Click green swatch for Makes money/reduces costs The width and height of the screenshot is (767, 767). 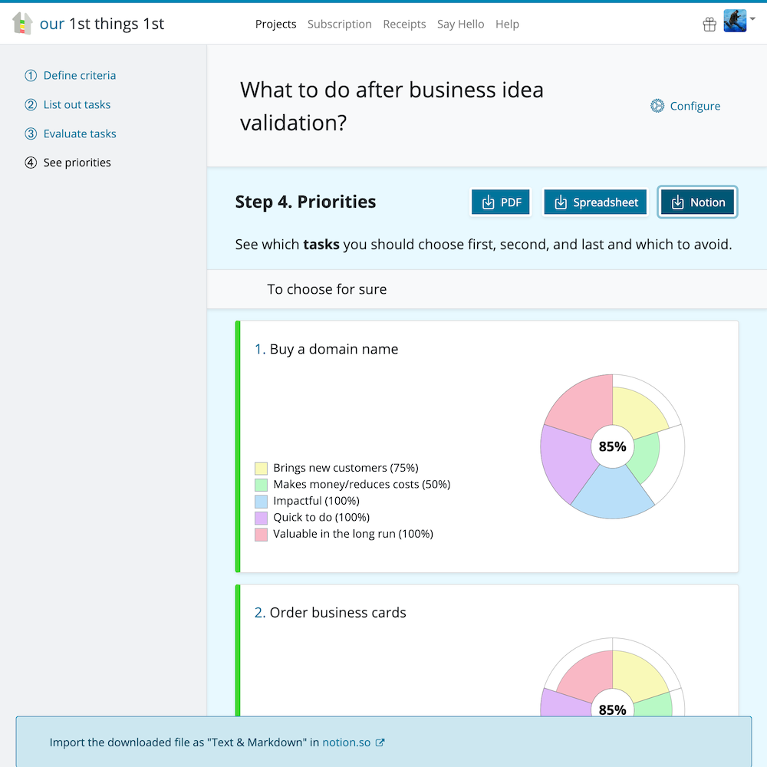pos(262,485)
